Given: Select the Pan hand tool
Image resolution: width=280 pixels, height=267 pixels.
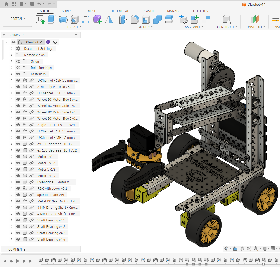Looking at the screenshot, I should point(242,248).
